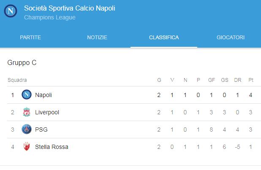Viewport: 261px width, 170px height.
Task: Click the Squadra column header
Action: [17, 80]
